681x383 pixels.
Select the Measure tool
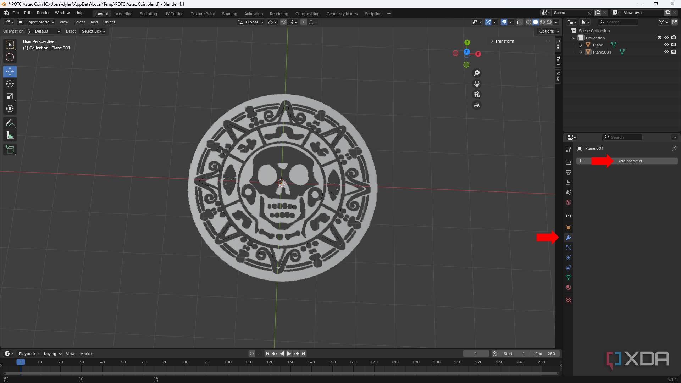tap(10, 135)
